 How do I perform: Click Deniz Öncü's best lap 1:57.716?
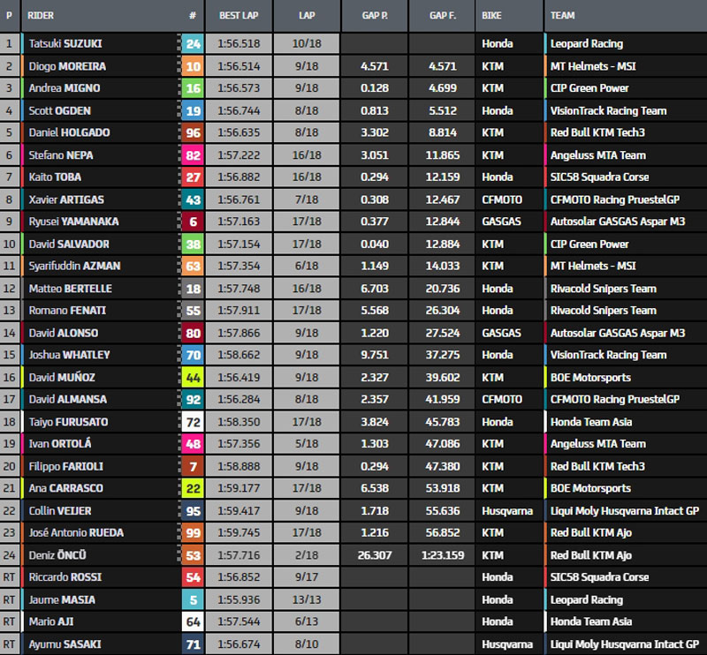tap(239, 555)
